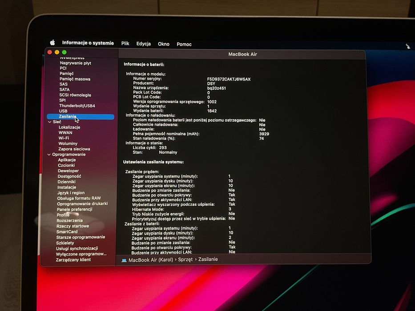Select SATA in sidebar
The image size is (415, 311).
pyautogui.click(x=64, y=90)
